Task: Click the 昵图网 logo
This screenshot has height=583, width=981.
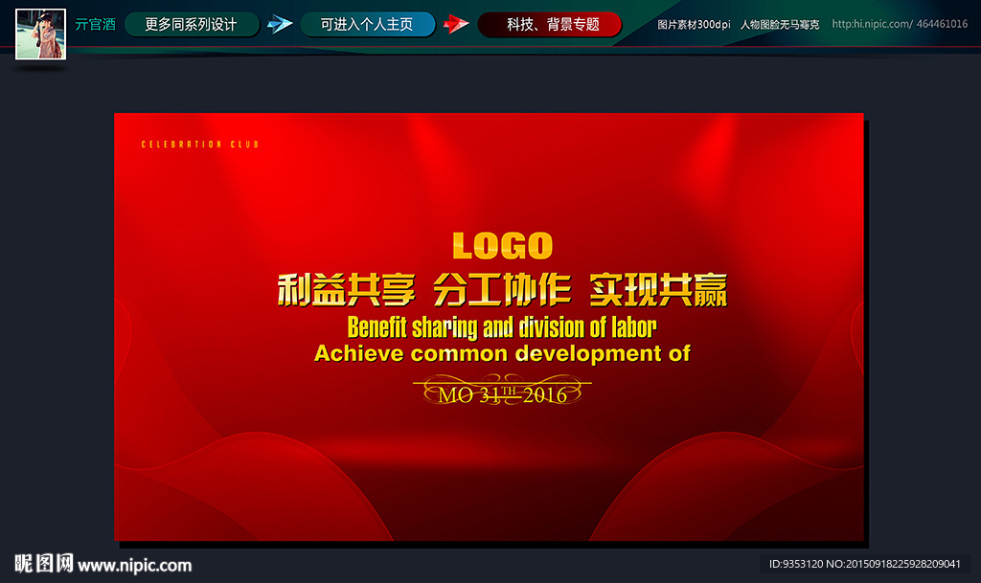Action: 44,564
